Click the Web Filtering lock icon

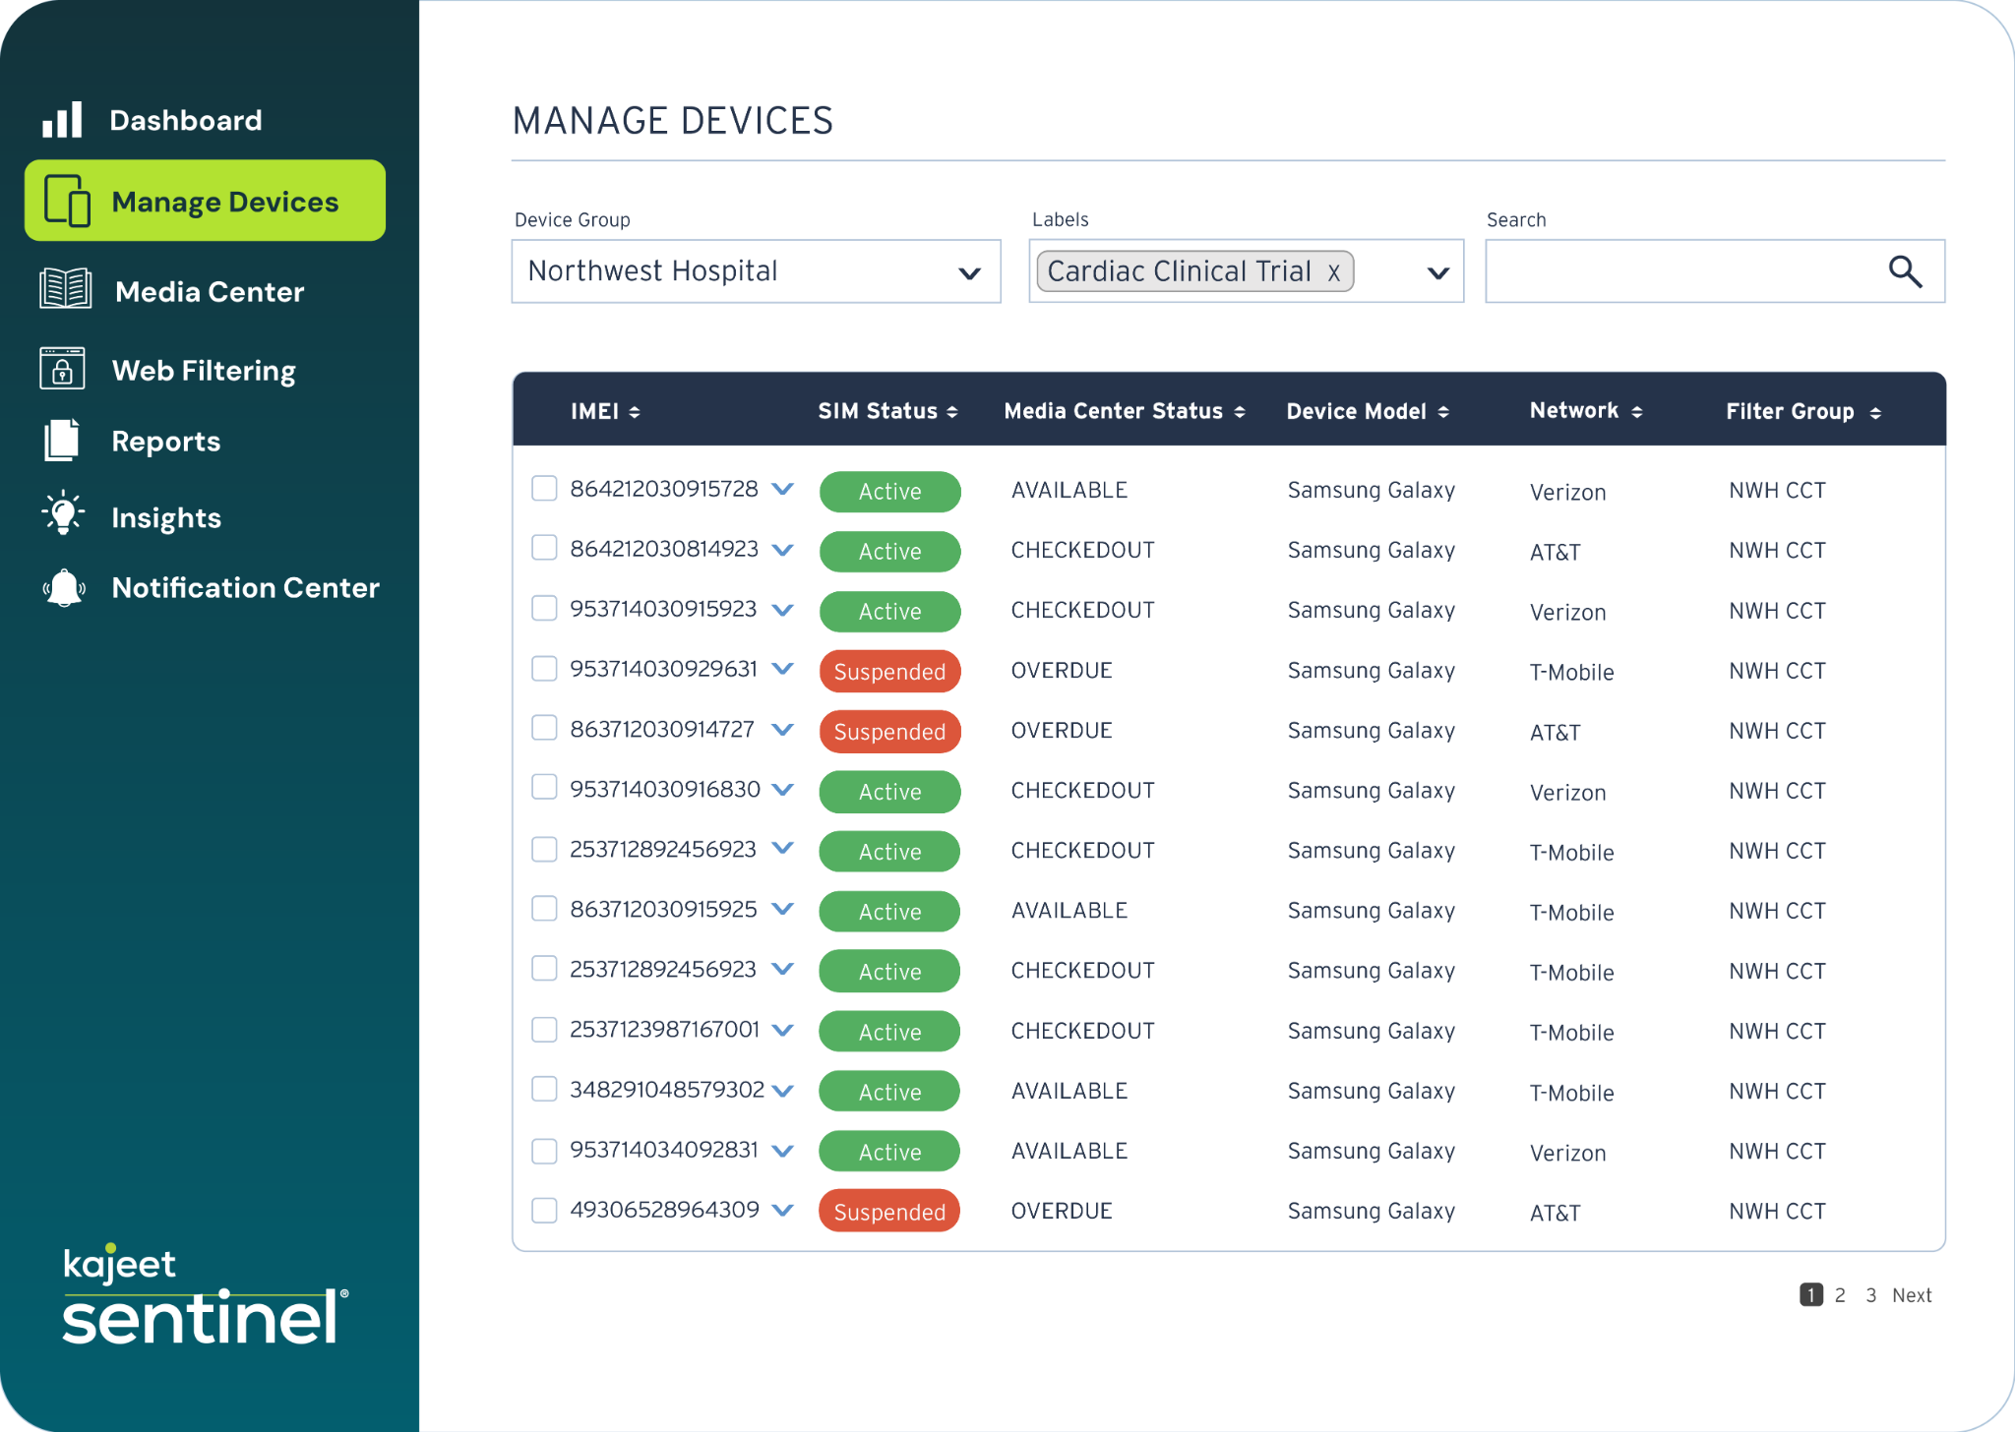pos(62,369)
